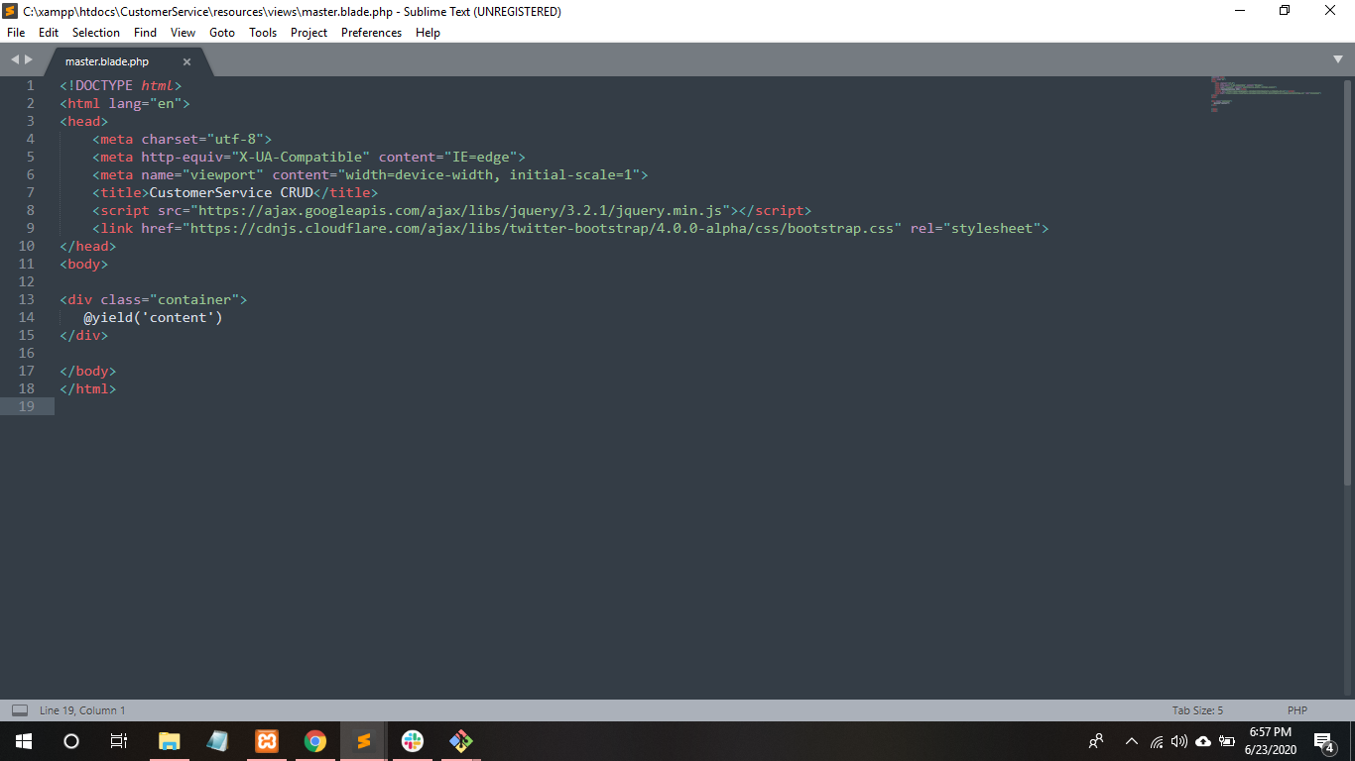Open the Preferences menu
Image resolution: width=1355 pixels, height=761 pixels.
pyautogui.click(x=371, y=33)
